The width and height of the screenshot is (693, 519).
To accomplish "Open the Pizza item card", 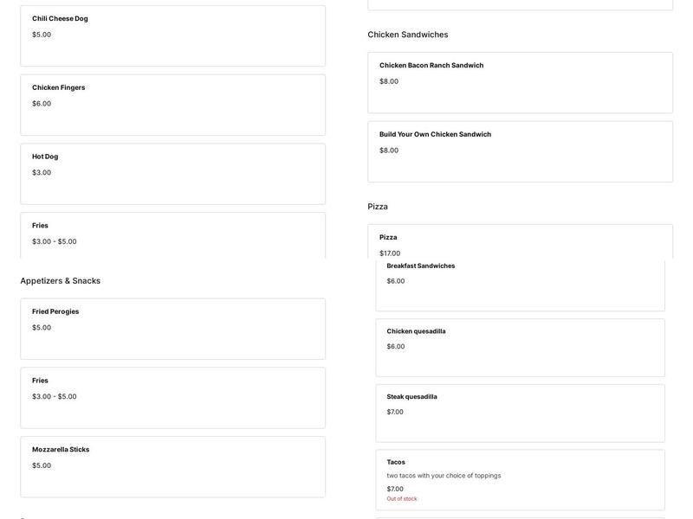I will coord(520,242).
